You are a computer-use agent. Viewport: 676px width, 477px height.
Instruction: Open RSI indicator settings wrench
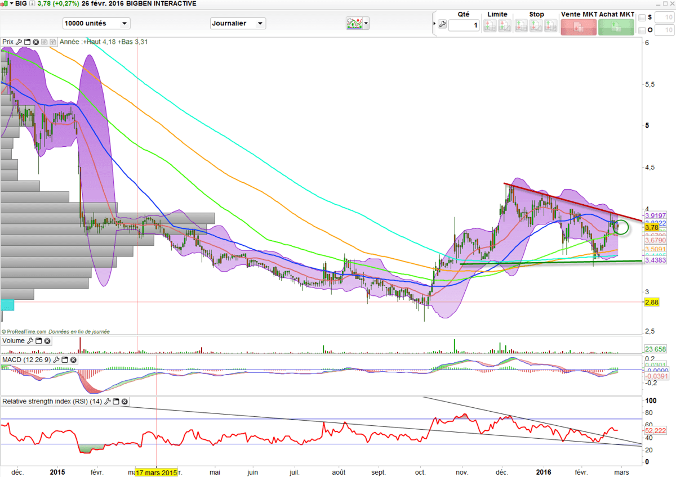click(x=108, y=402)
